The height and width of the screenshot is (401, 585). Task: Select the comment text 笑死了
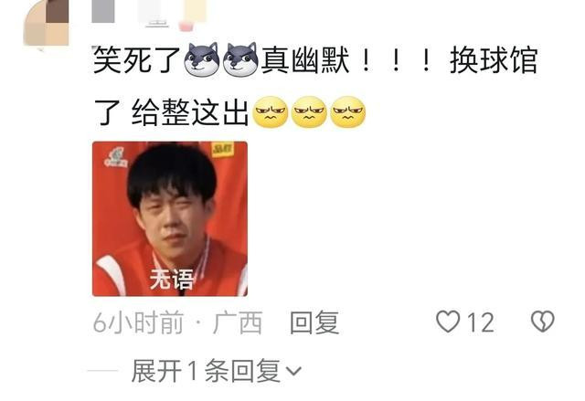pos(137,60)
